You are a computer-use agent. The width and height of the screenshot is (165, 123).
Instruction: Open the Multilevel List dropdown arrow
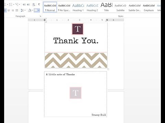coord(20,4)
